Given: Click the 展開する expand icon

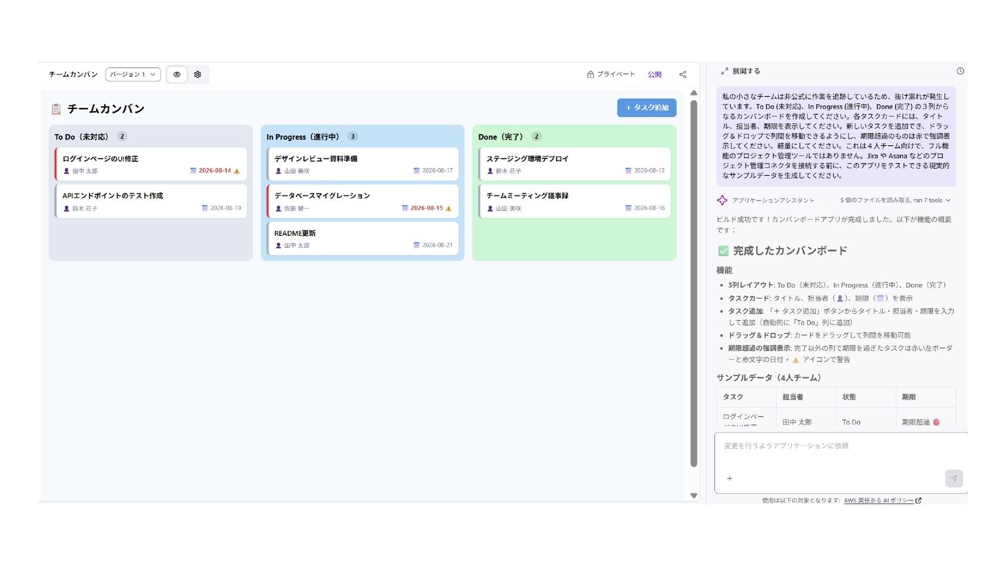Looking at the screenshot, I should (x=725, y=71).
